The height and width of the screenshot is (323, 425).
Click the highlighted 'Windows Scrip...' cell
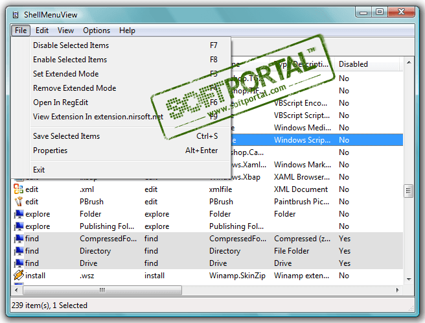[x=302, y=140]
